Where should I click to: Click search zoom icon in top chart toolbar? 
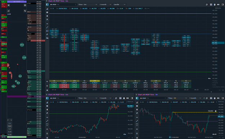pyautogui.click(x=207, y=5)
